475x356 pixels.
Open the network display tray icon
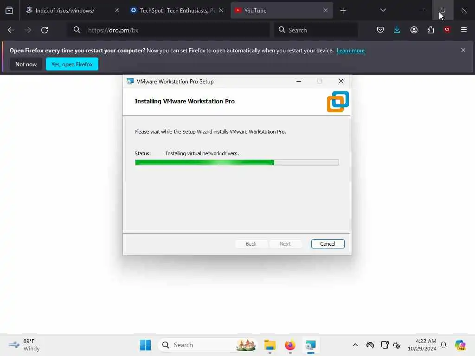[385, 345]
